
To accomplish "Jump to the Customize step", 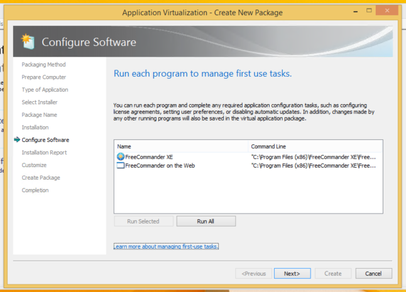I will 34,165.
